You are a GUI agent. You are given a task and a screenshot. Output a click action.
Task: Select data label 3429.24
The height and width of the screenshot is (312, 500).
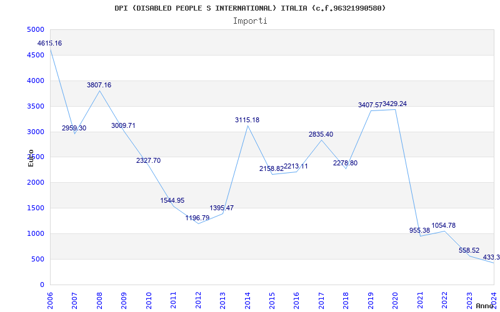pos(395,104)
